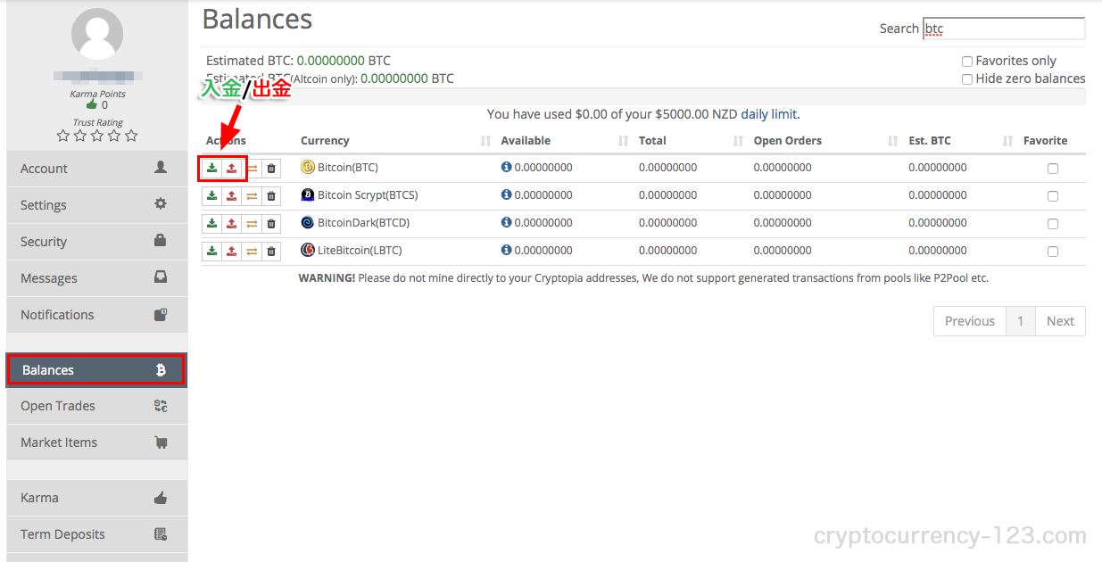Click the Next pagination button
Image resolution: width=1102 pixels, height=562 pixels.
[x=1060, y=321]
